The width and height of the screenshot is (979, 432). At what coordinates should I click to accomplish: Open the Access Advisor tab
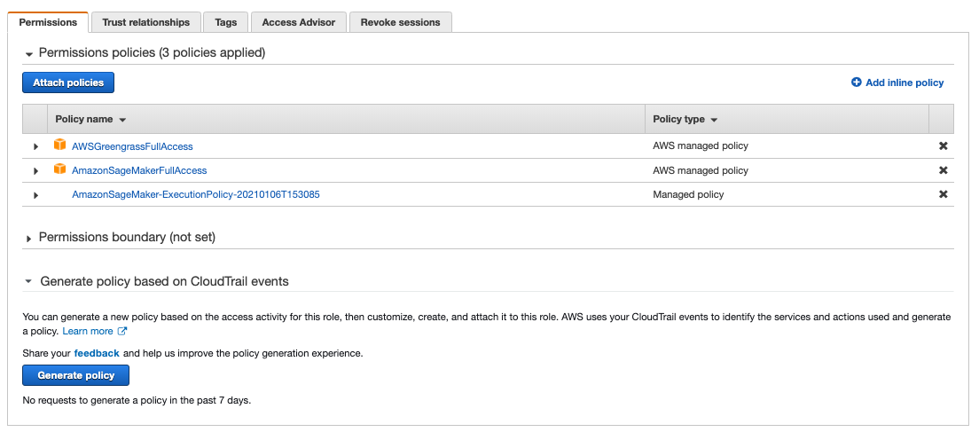point(299,22)
